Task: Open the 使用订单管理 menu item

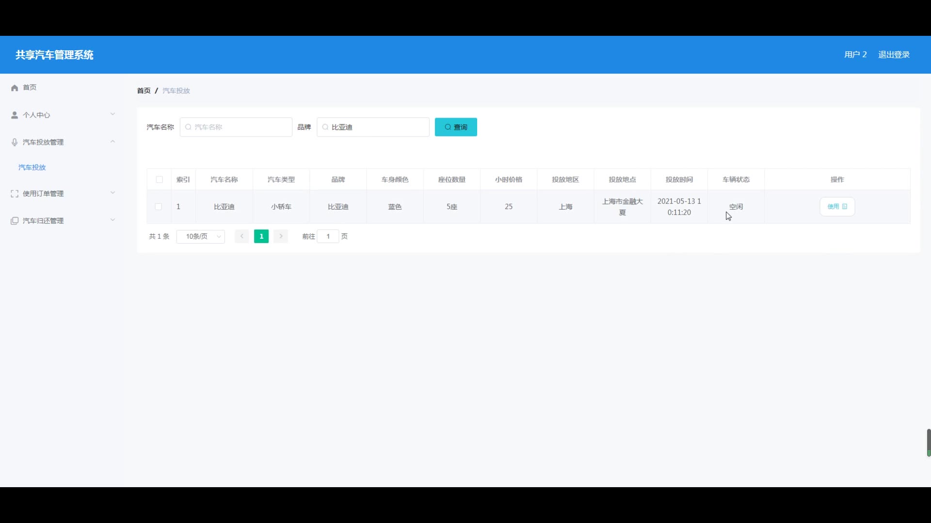Action: 43,194
